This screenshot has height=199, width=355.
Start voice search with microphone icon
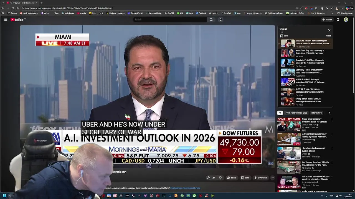pos(220,20)
